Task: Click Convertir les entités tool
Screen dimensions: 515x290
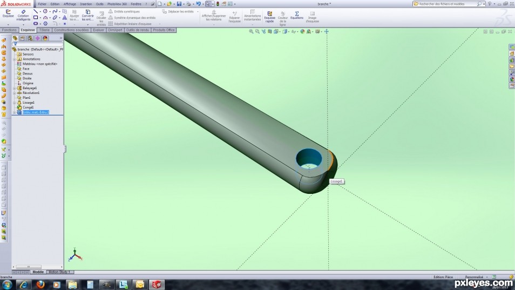Action: coord(87,16)
